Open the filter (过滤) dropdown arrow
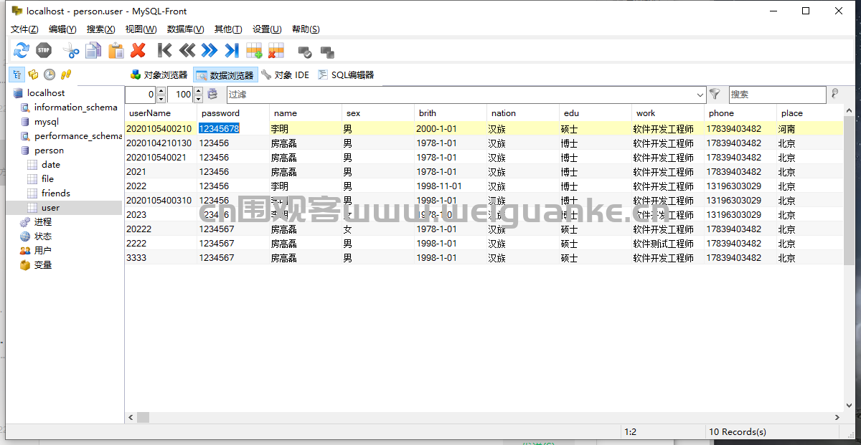 [x=700, y=95]
